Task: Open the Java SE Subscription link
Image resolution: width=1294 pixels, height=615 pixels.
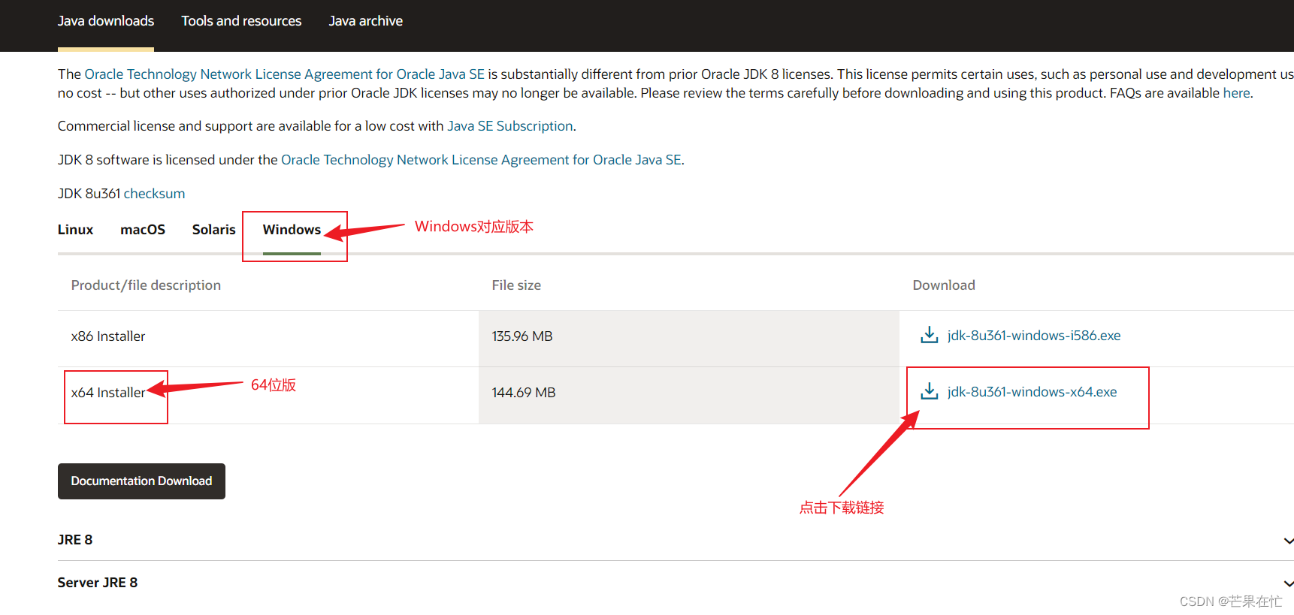Action: coord(510,126)
